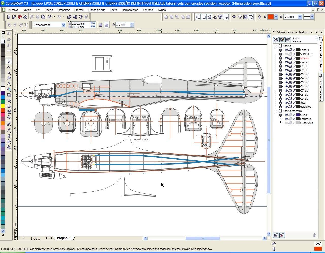
Task: Select the estabilos layer name
Action: (305, 107)
